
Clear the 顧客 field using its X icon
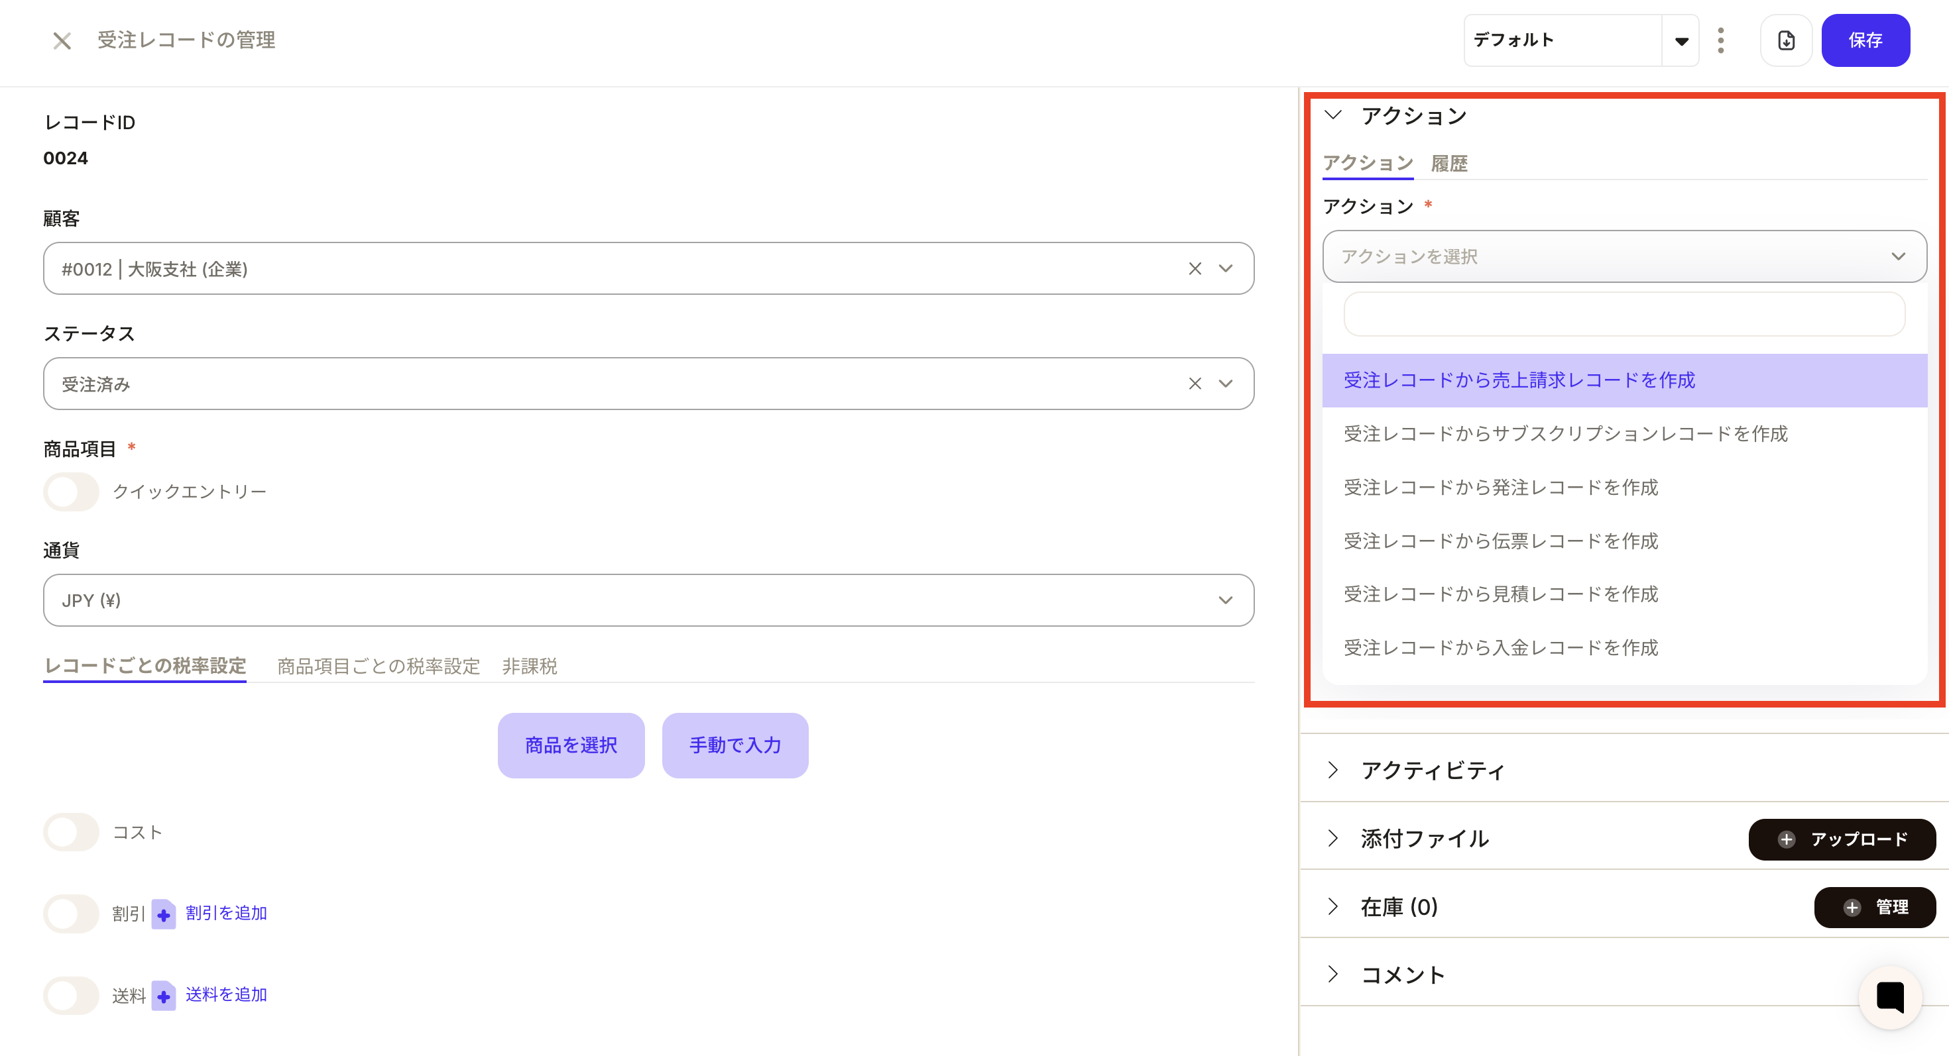[1195, 268]
